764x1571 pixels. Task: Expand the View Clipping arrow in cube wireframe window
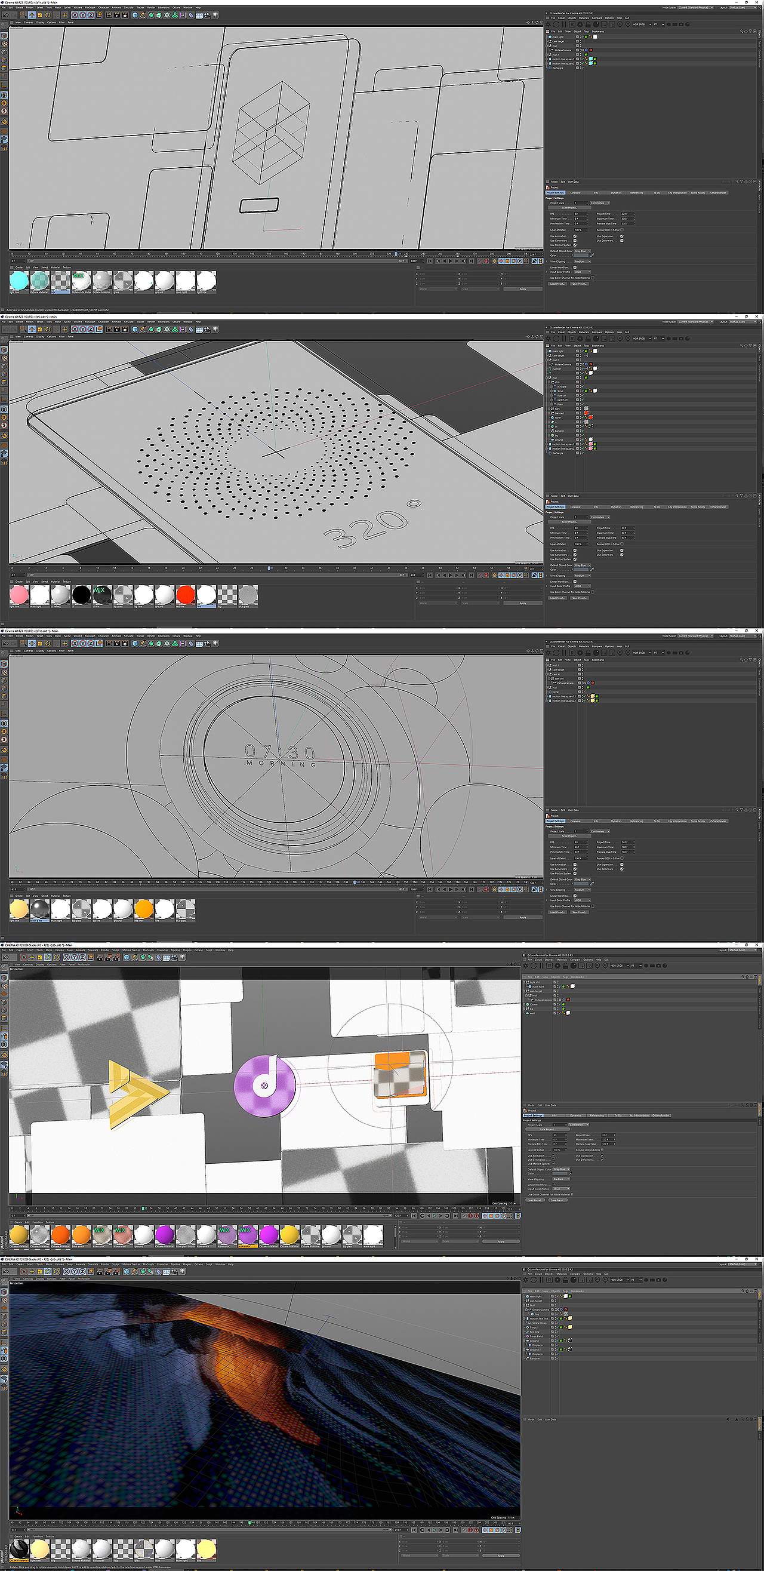546,262
